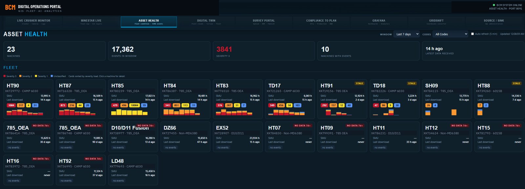
Task: Click the STALE tag on TD18 card
Action: click(412, 83)
